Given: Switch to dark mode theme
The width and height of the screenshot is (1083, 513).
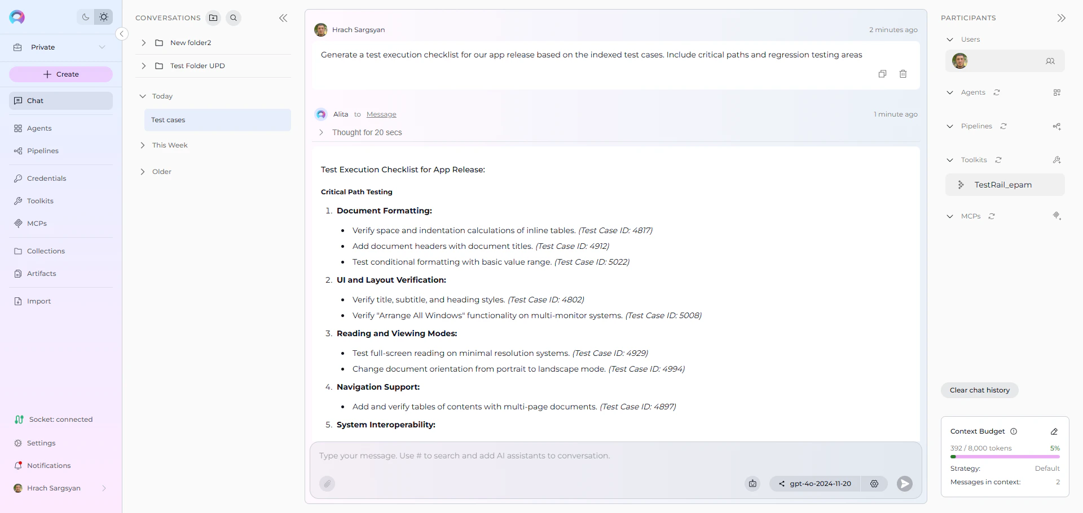Looking at the screenshot, I should click(x=85, y=17).
